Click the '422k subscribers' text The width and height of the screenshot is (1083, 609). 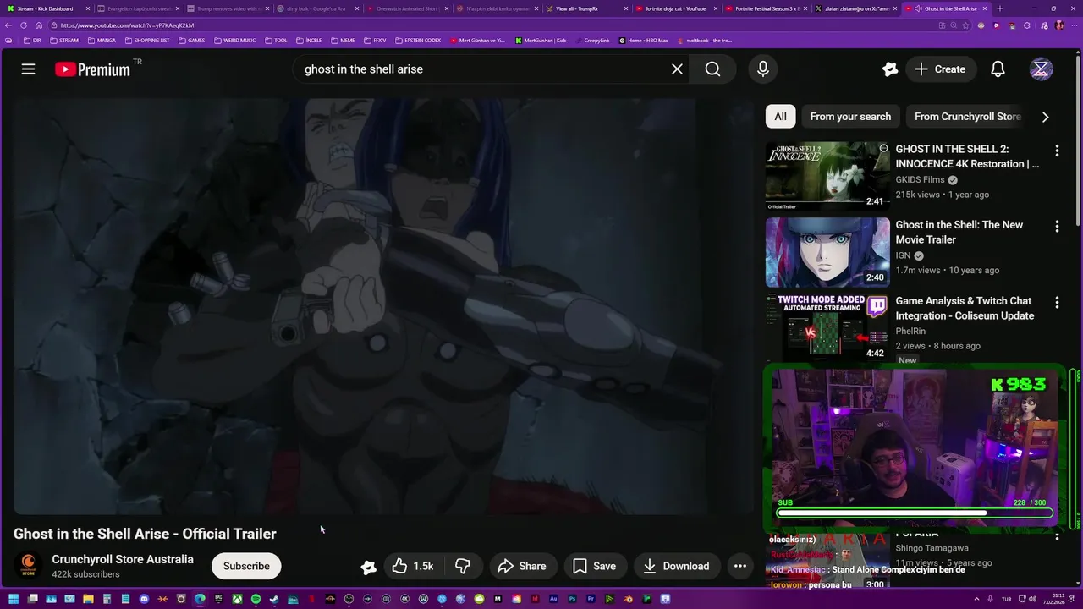(85, 574)
